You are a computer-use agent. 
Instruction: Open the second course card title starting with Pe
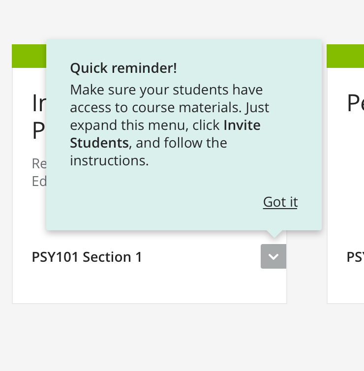pyautogui.click(x=355, y=104)
